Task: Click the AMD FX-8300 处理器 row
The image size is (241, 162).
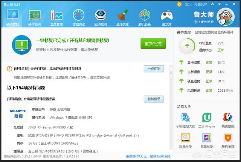Action: coord(43,128)
